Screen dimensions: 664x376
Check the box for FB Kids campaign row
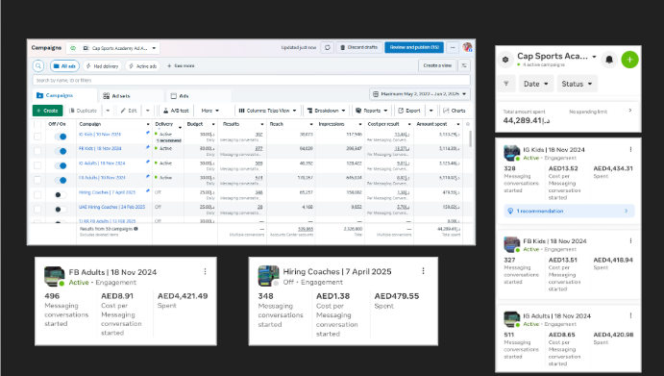coord(37,151)
